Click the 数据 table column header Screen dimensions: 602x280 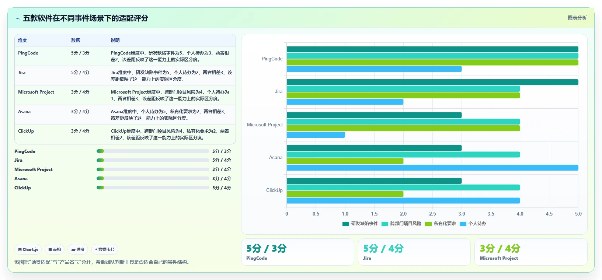coord(76,41)
